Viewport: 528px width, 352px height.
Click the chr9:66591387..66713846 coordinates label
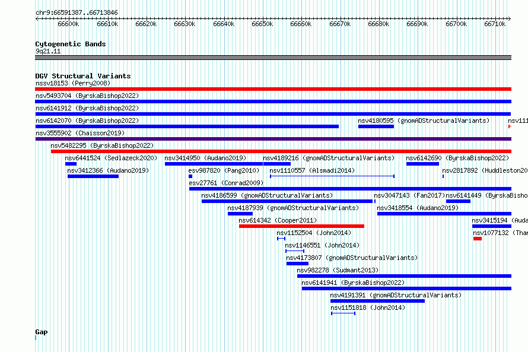(77, 12)
